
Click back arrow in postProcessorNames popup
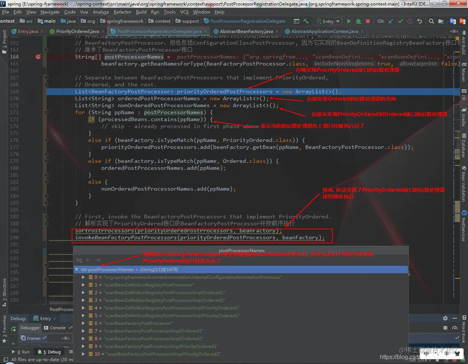[x=88, y=260]
